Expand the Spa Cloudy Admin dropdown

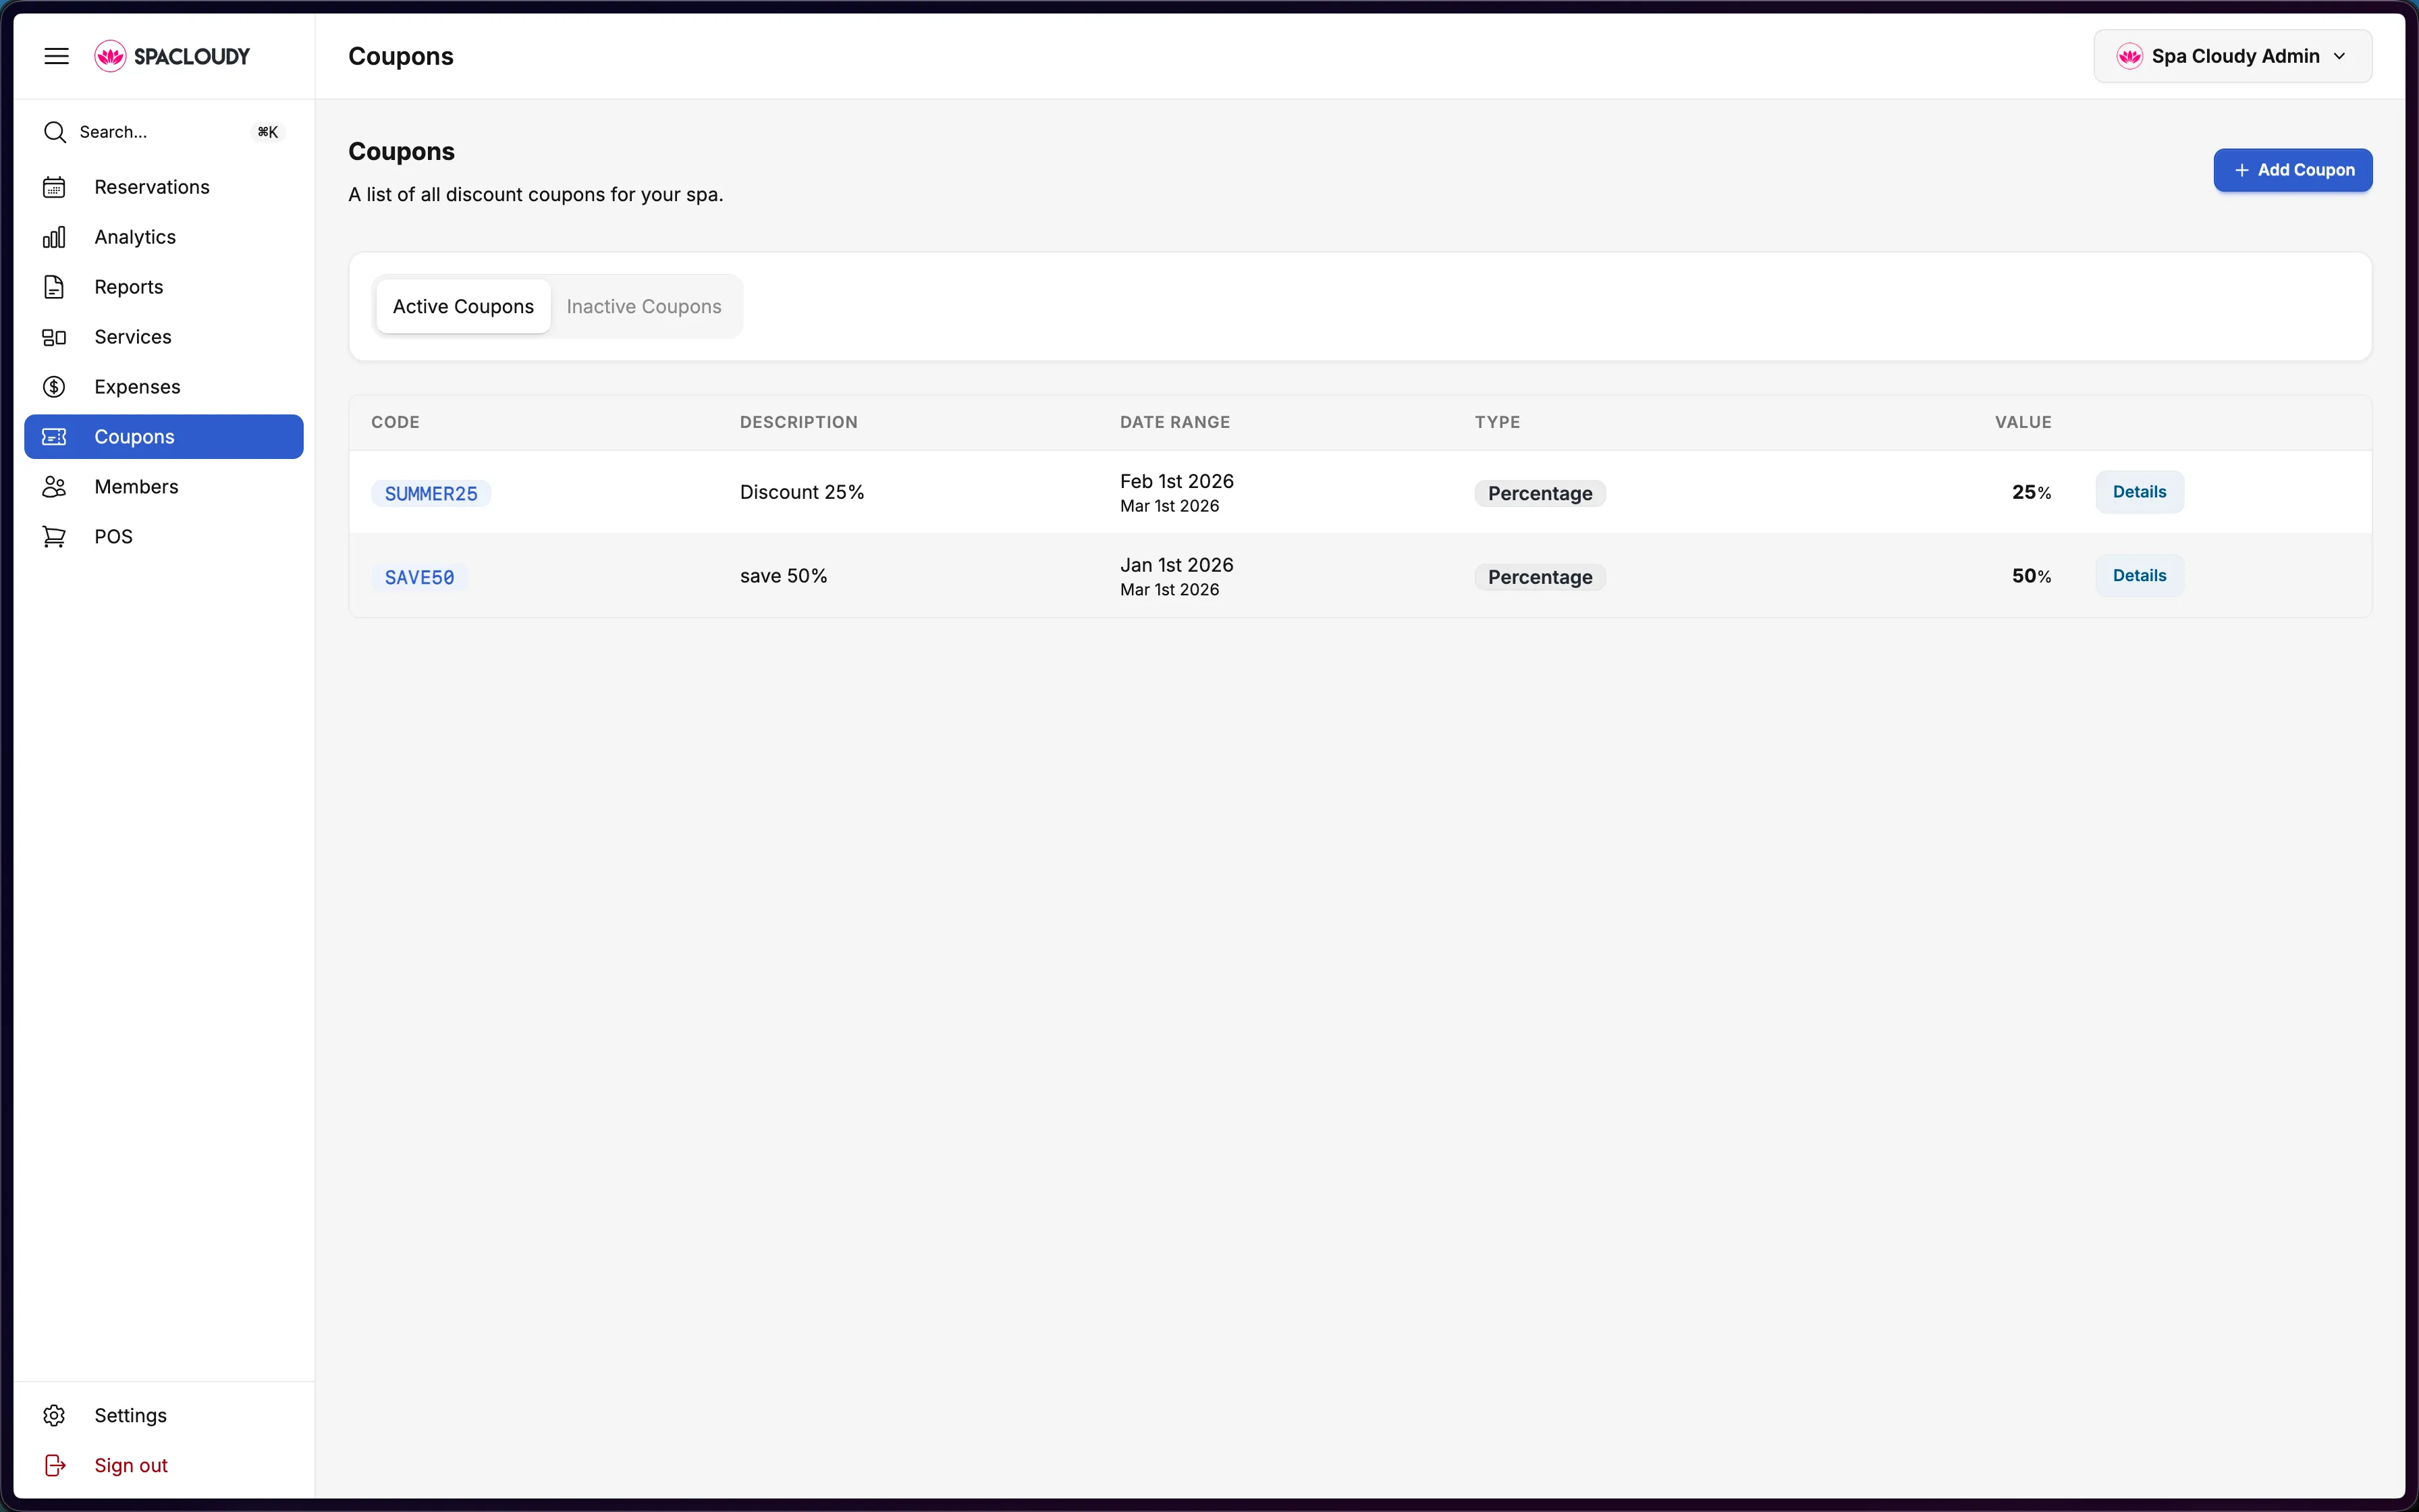[x=2232, y=56]
